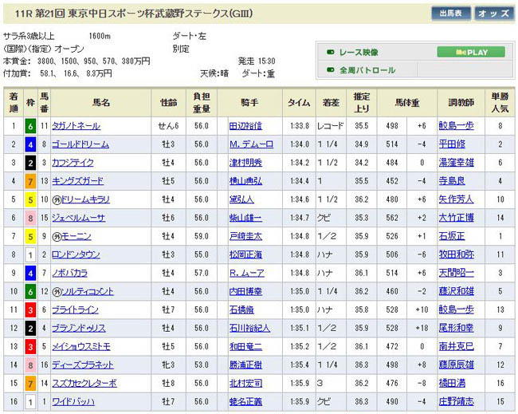Viewport: 518px width, 414px height.
Task: Click jockey 戸崎圭太 link
Action: (x=245, y=236)
